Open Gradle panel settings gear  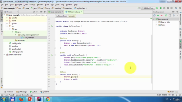click(x=173, y=12)
